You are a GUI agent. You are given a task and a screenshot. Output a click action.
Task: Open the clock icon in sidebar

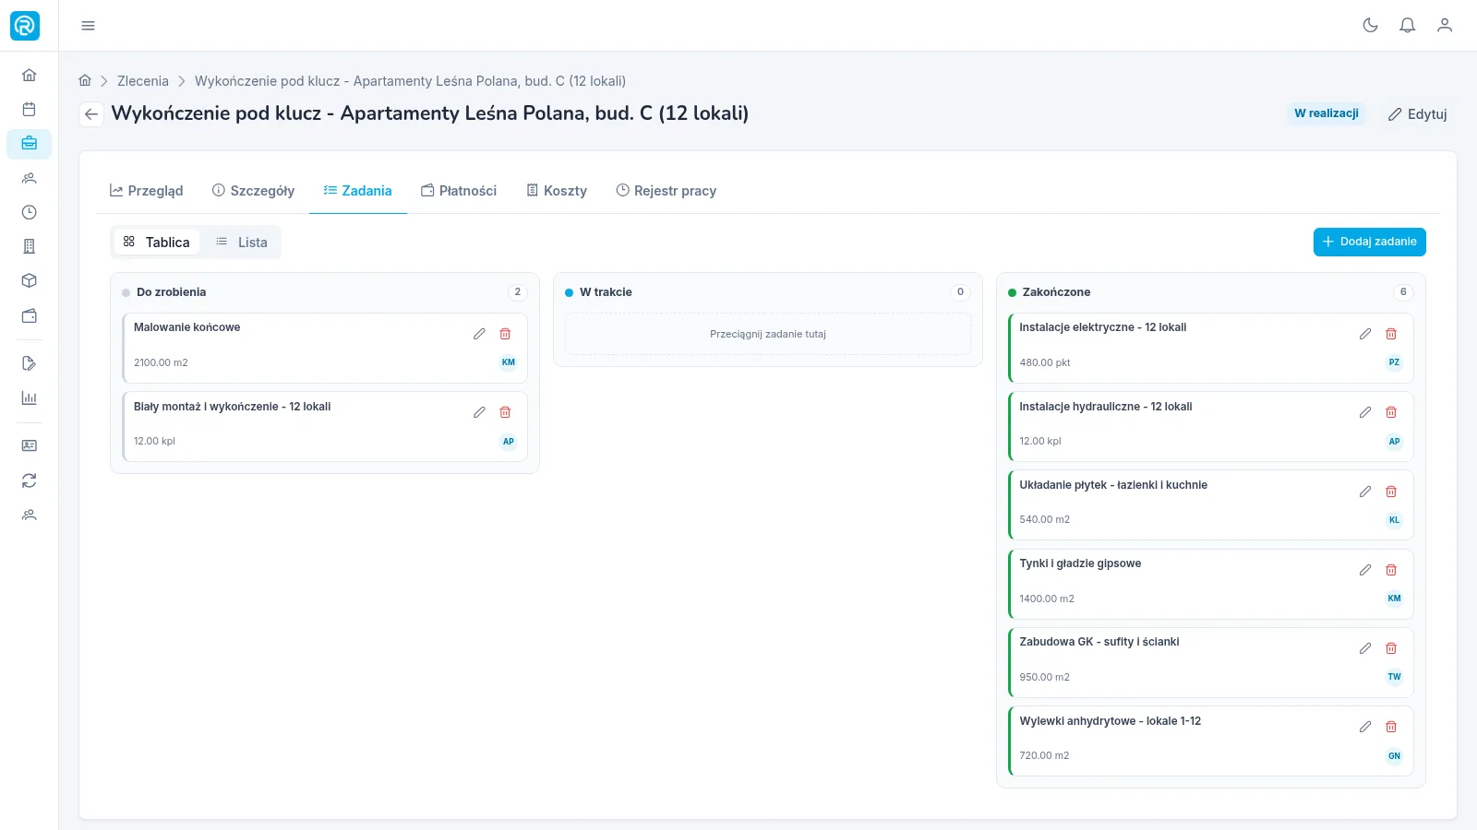pos(29,212)
